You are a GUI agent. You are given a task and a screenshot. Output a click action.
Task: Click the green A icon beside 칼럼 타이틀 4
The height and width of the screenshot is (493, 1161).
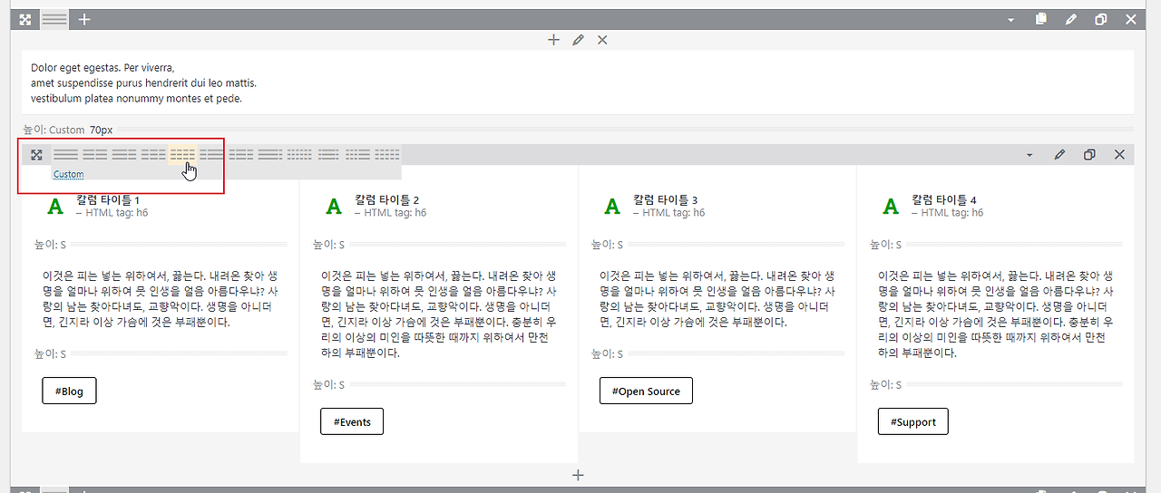891,207
